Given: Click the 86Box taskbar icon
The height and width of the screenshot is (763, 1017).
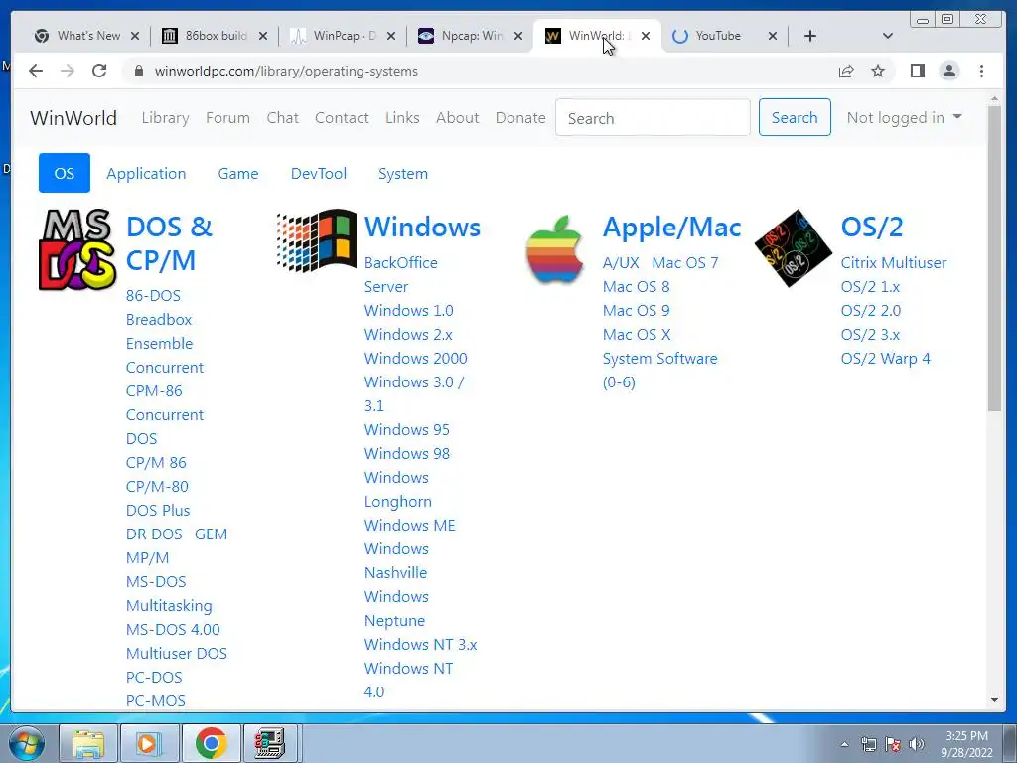Looking at the screenshot, I should pyautogui.click(x=270, y=743).
